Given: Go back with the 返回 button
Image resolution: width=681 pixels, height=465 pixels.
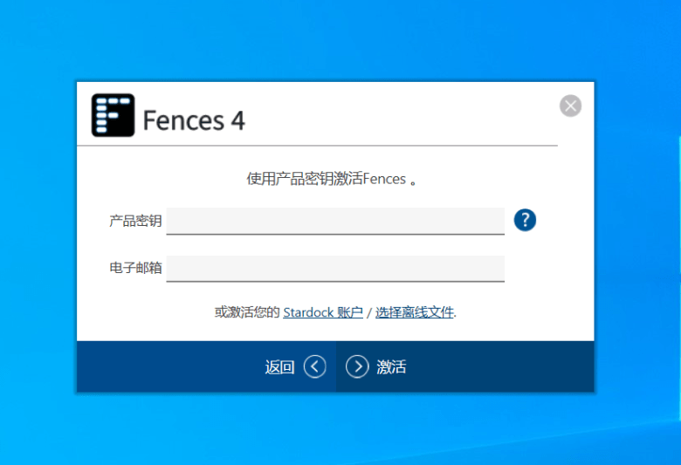Looking at the screenshot, I should tap(206, 367).
